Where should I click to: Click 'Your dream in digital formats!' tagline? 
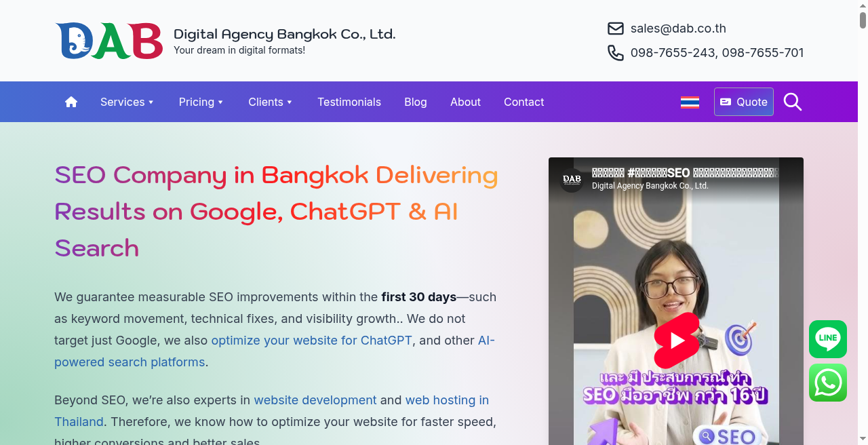pyautogui.click(x=239, y=50)
